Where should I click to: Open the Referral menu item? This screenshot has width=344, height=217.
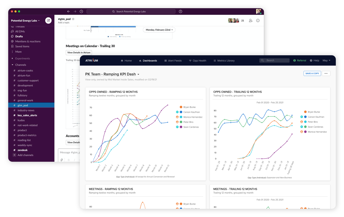point(300,61)
